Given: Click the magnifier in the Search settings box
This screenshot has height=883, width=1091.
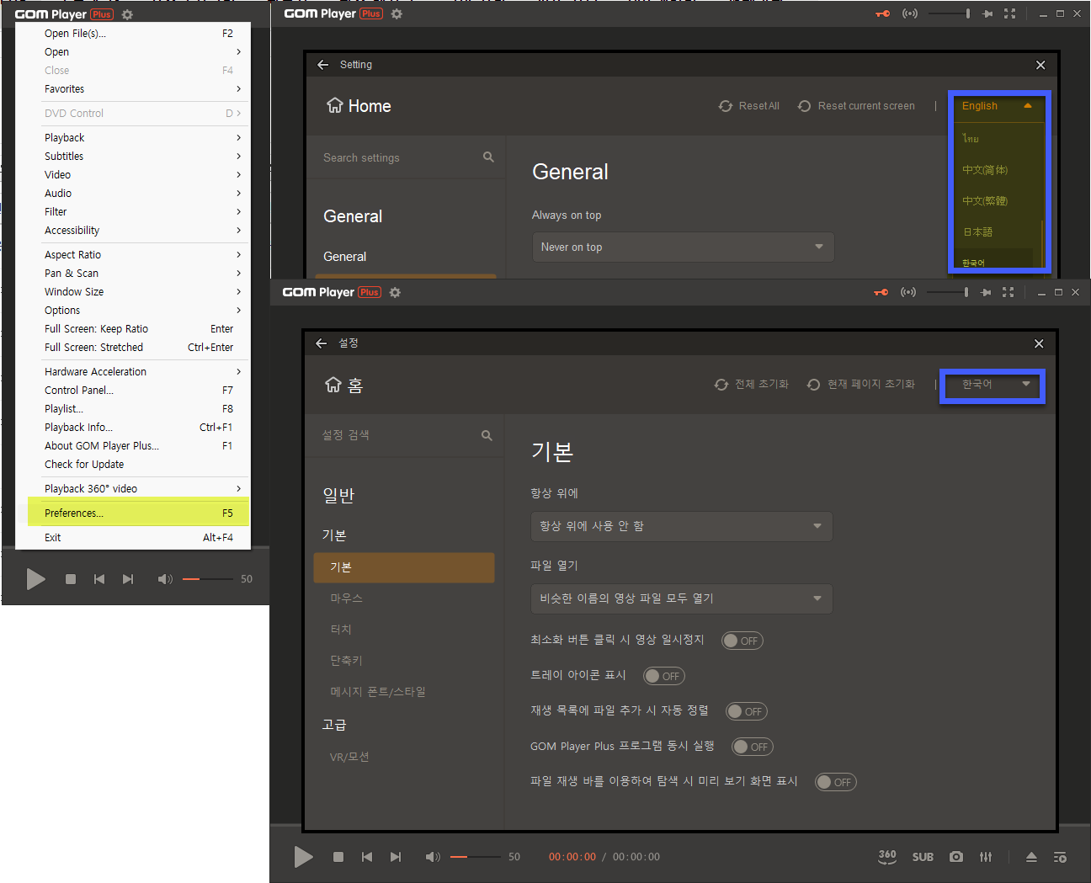Looking at the screenshot, I should 488,157.
